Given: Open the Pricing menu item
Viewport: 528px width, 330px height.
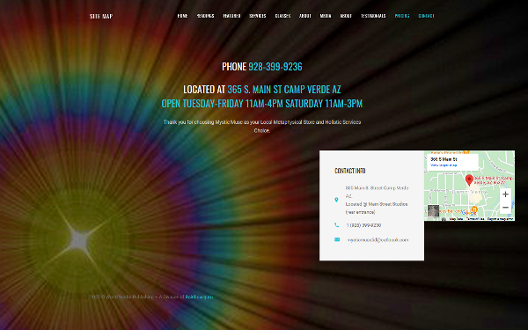Looking at the screenshot, I should click(x=402, y=16).
